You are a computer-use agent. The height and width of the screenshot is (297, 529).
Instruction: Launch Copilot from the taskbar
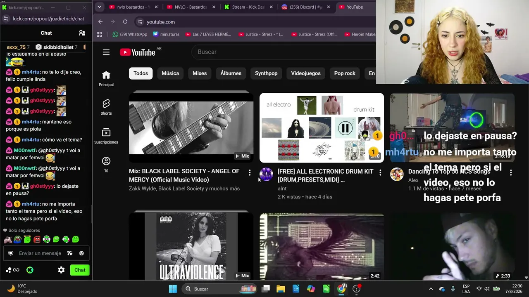pos(311,289)
